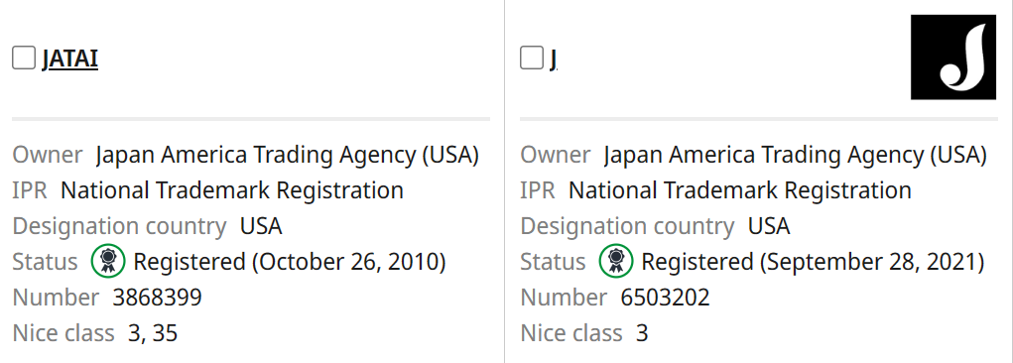This screenshot has height=363, width=1013.
Task: Click J card's National Trademark Registration text
Action: pyautogui.click(x=740, y=190)
